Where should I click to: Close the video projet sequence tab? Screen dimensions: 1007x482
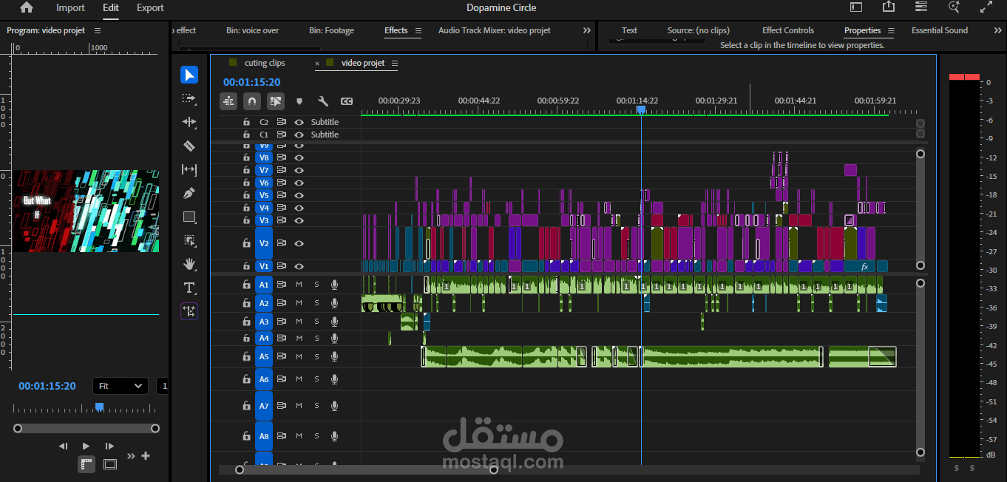click(x=317, y=64)
